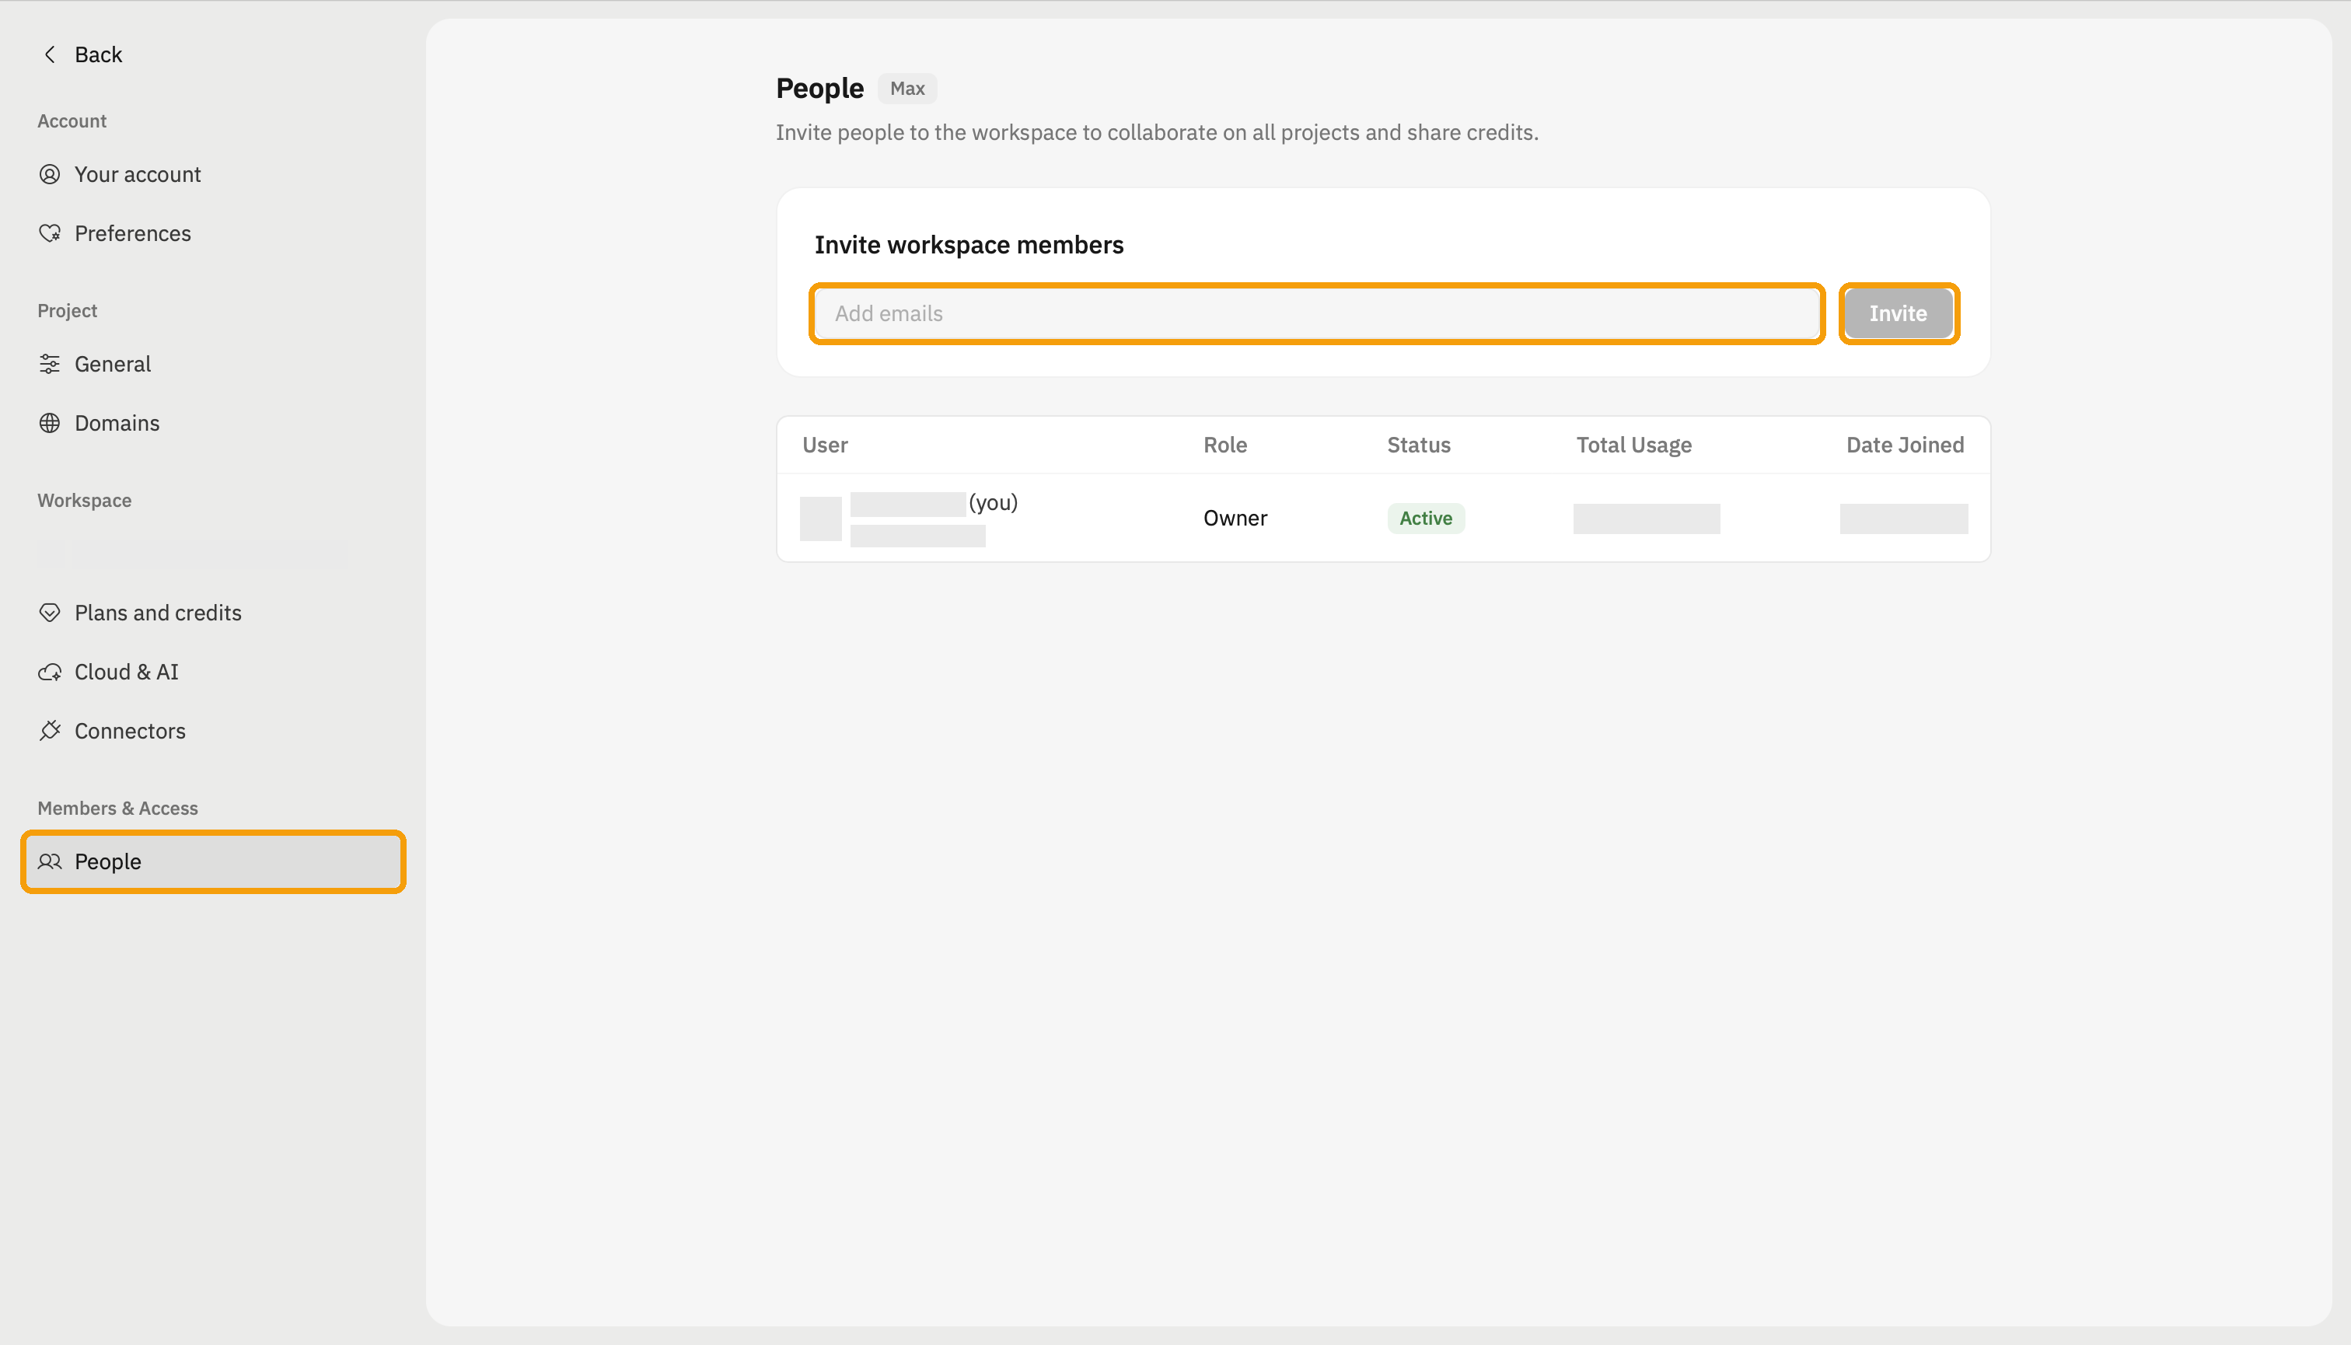The image size is (2351, 1345).
Task: Click the Role column header
Action: point(1225,445)
